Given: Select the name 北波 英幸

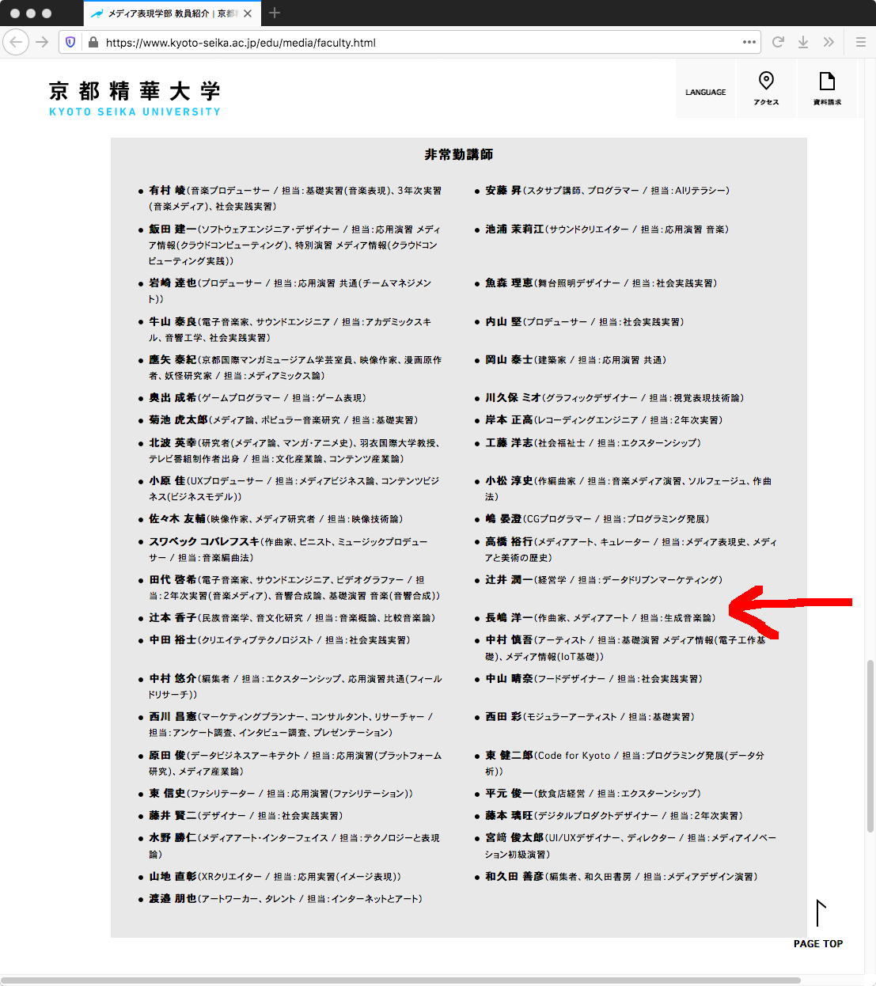Looking at the screenshot, I should [173, 443].
